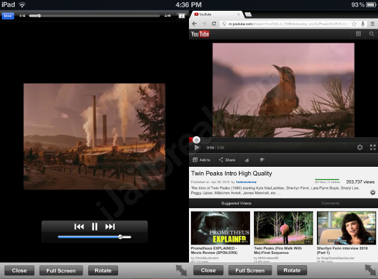Close the left pane
Screen dimensions: 378x279
click(19, 271)
